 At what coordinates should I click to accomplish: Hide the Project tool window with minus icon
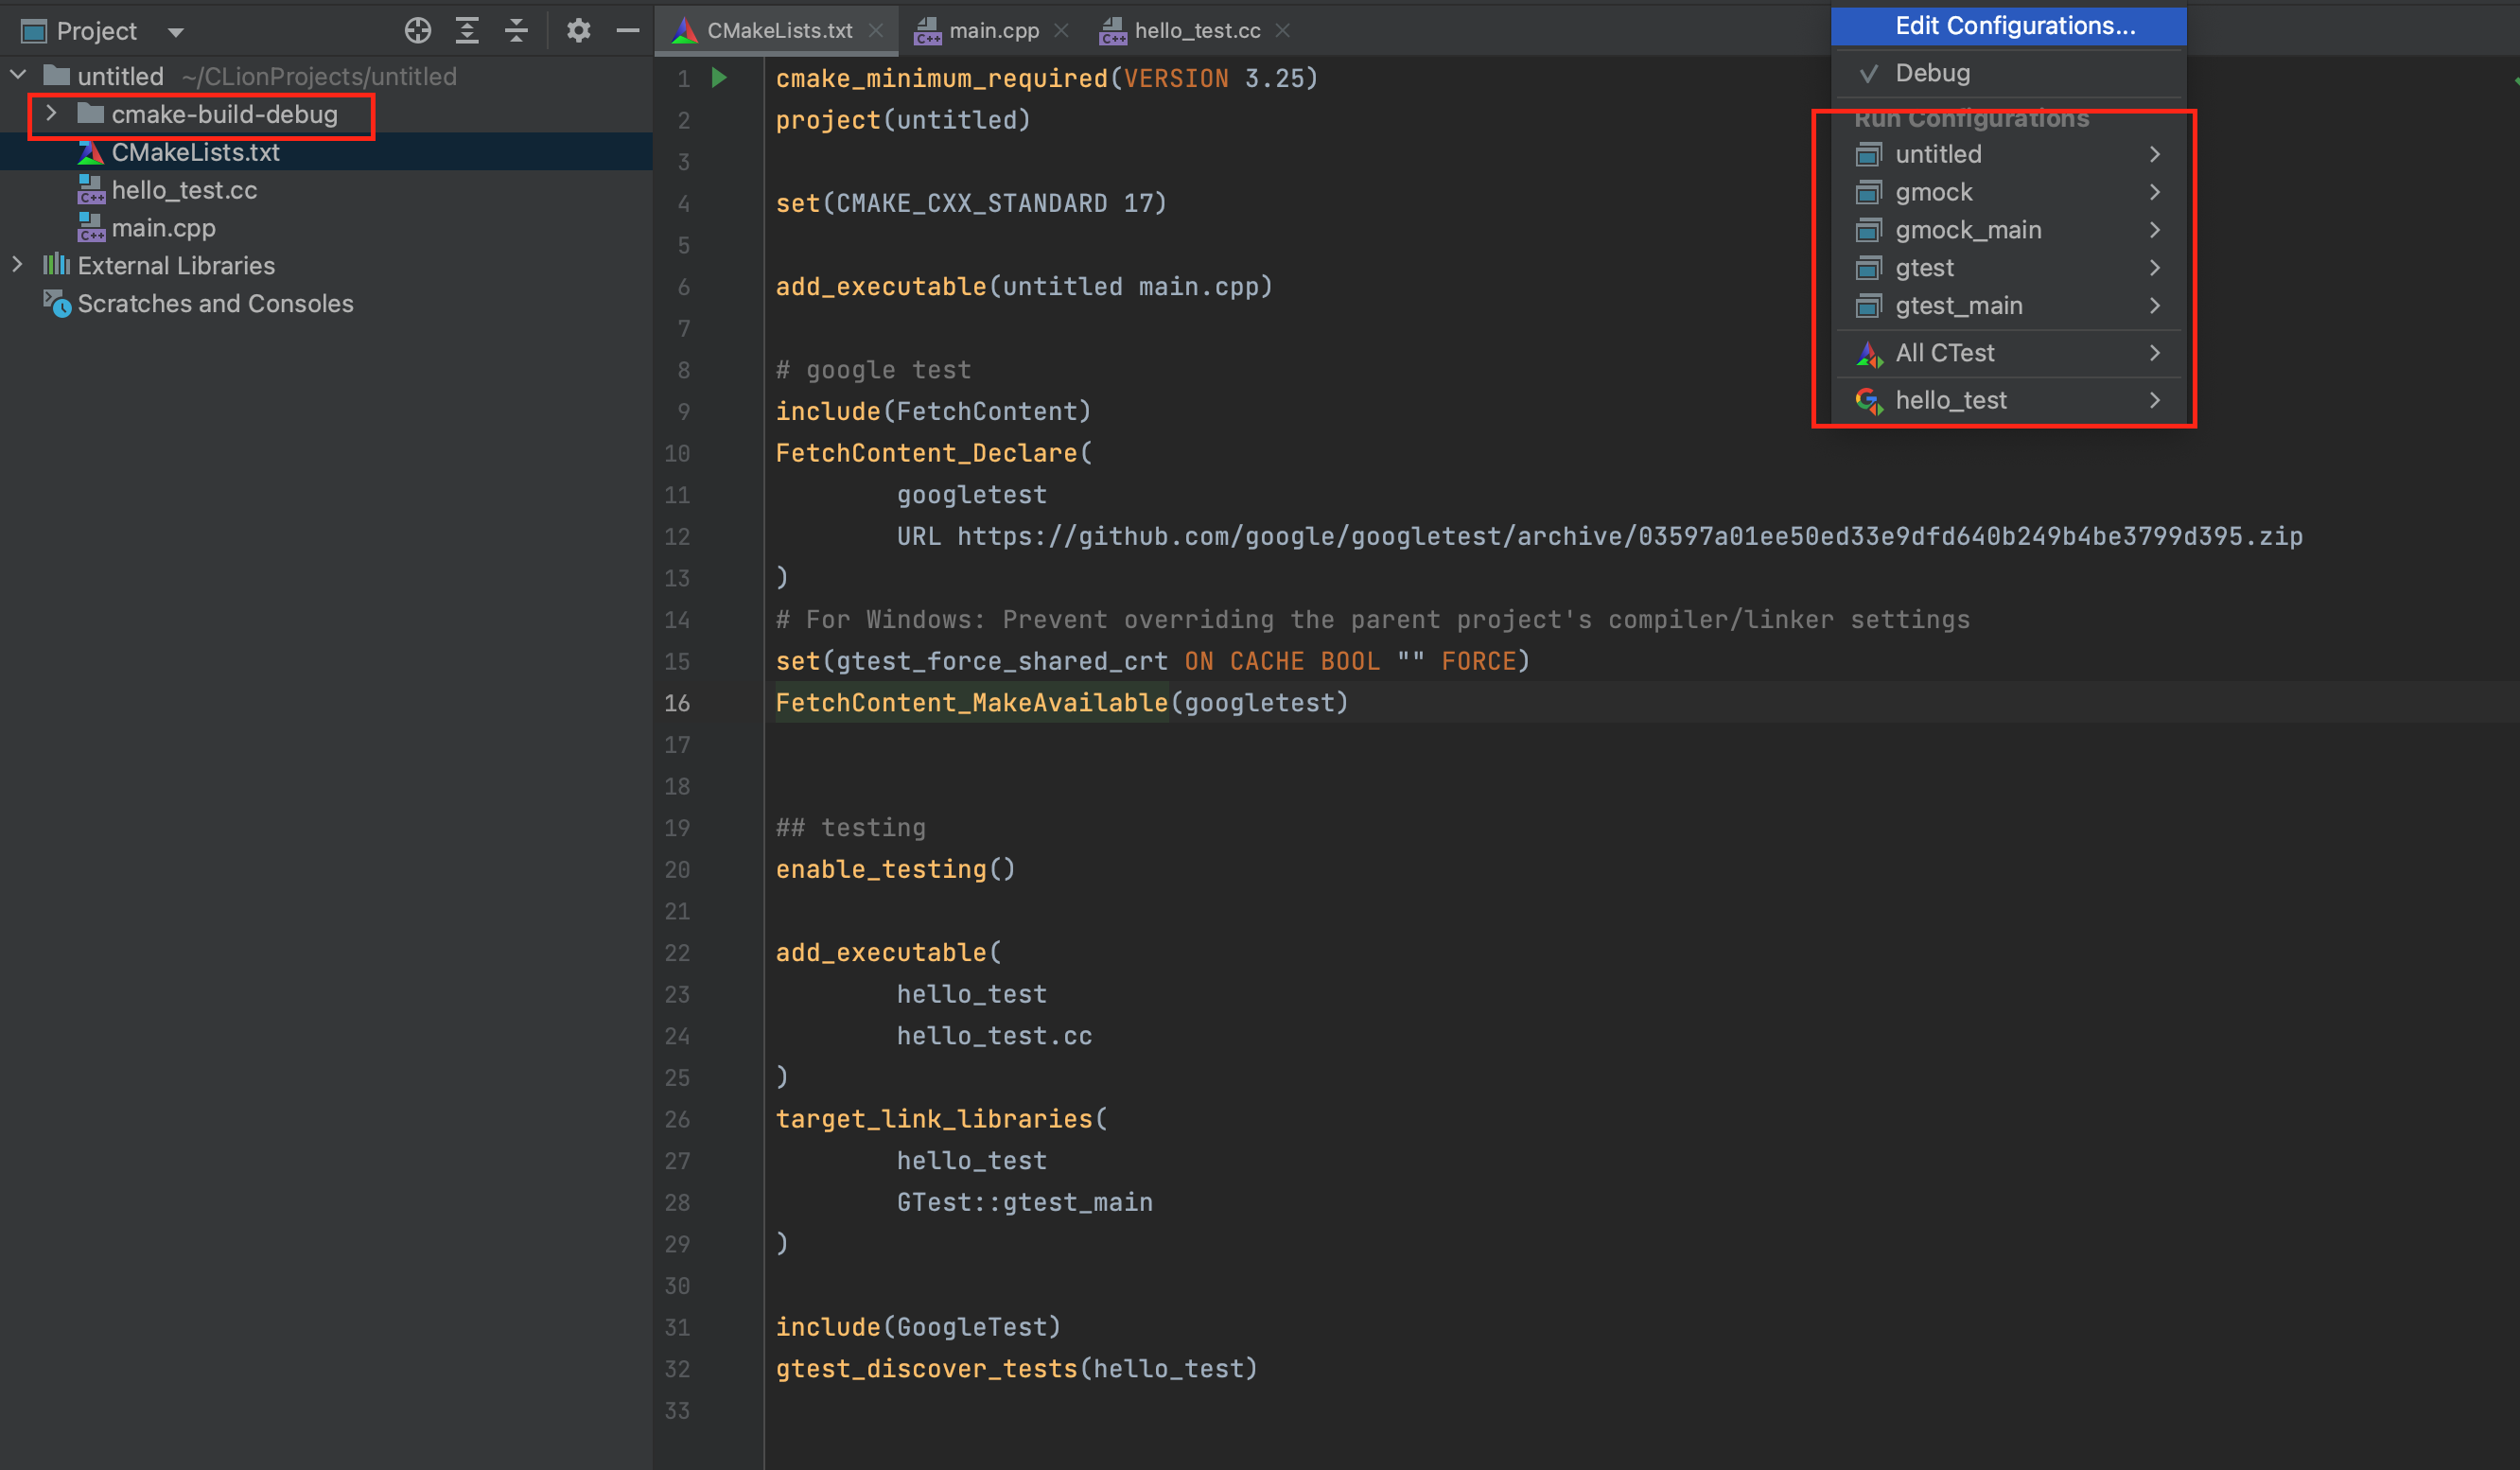pyautogui.click(x=628, y=31)
